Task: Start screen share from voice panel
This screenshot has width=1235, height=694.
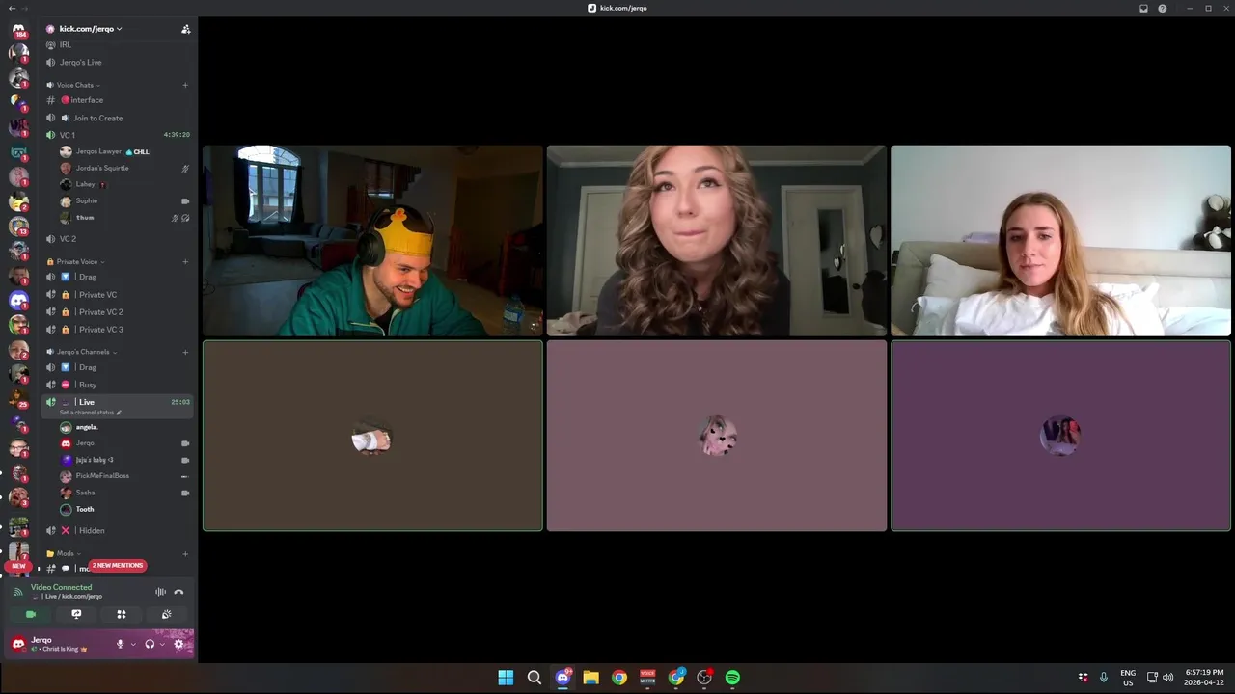Action: 76,614
